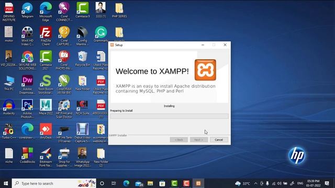This screenshot has width=335, height=188.
Task: Select the New folder (2) icon
Action: (101, 158)
